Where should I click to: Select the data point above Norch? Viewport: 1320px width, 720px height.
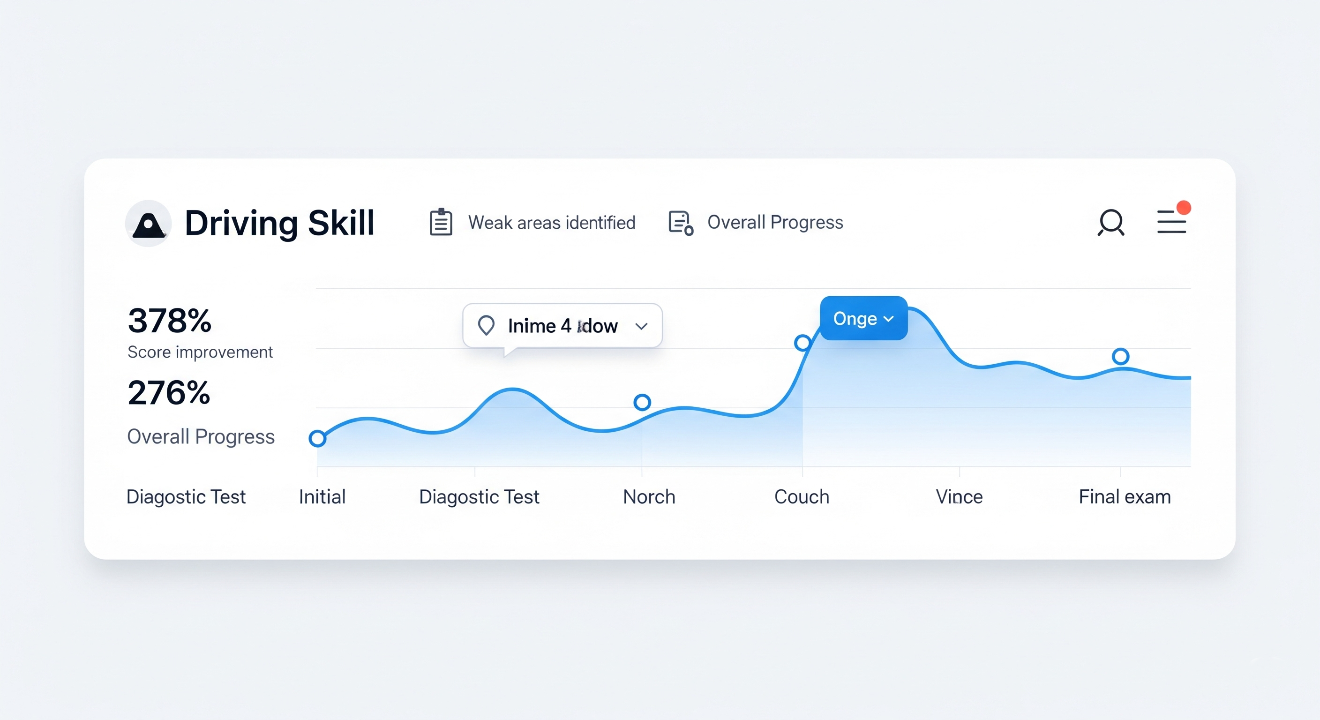click(642, 402)
